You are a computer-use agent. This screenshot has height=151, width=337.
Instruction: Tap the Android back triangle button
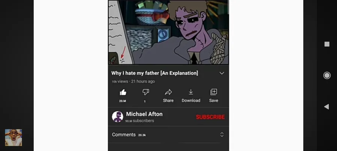point(327,107)
